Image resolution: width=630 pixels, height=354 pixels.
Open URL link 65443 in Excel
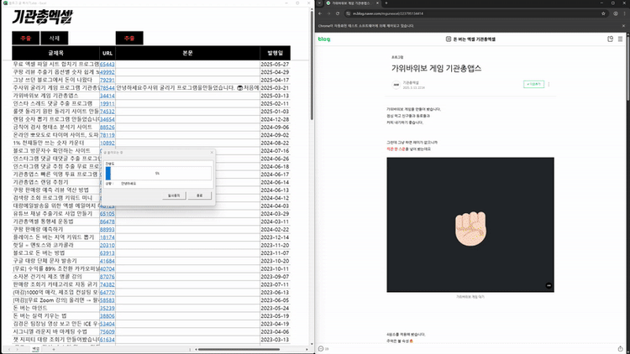(x=108, y=65)
